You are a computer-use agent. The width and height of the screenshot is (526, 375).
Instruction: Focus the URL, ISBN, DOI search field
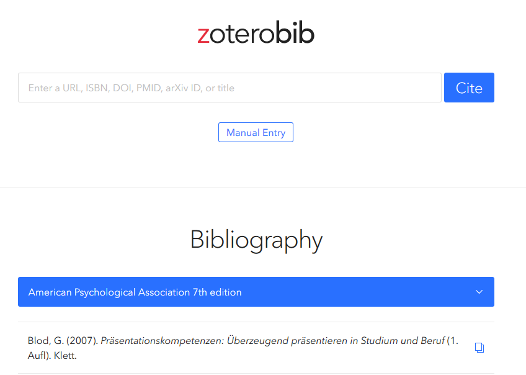click(x=230, y=88)
